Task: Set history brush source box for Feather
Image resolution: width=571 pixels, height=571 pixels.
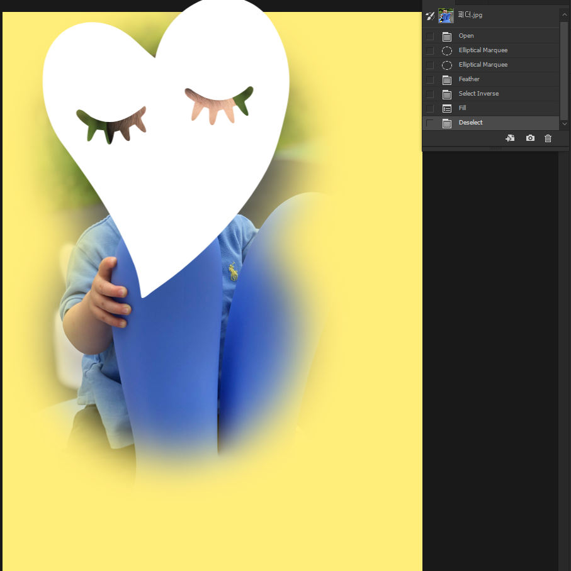Action: [430, 79]
